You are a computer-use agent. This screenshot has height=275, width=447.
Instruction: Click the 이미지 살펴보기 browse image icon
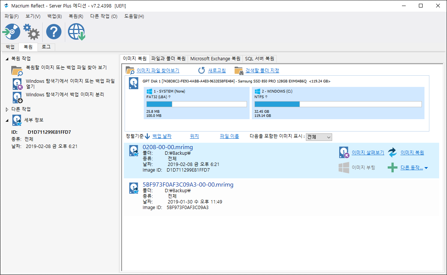click(344, 152)
